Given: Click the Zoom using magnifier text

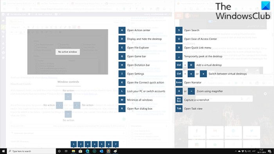Looking at the screenshot, I should click(210, 91).
